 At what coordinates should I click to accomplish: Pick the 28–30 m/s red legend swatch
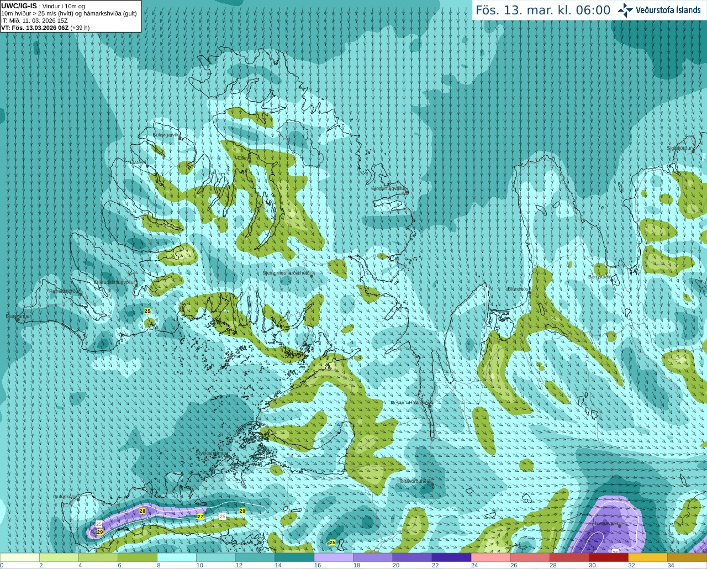(x=569, y=557)
